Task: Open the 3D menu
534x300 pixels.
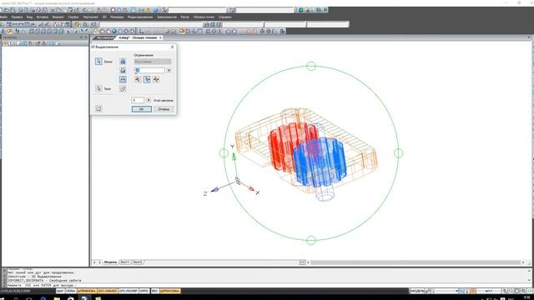Action: tap(104, 17)
